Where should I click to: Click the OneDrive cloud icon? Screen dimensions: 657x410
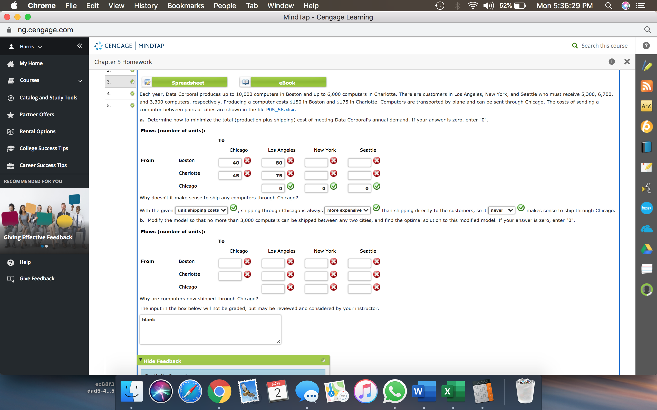tap(646, 229)
